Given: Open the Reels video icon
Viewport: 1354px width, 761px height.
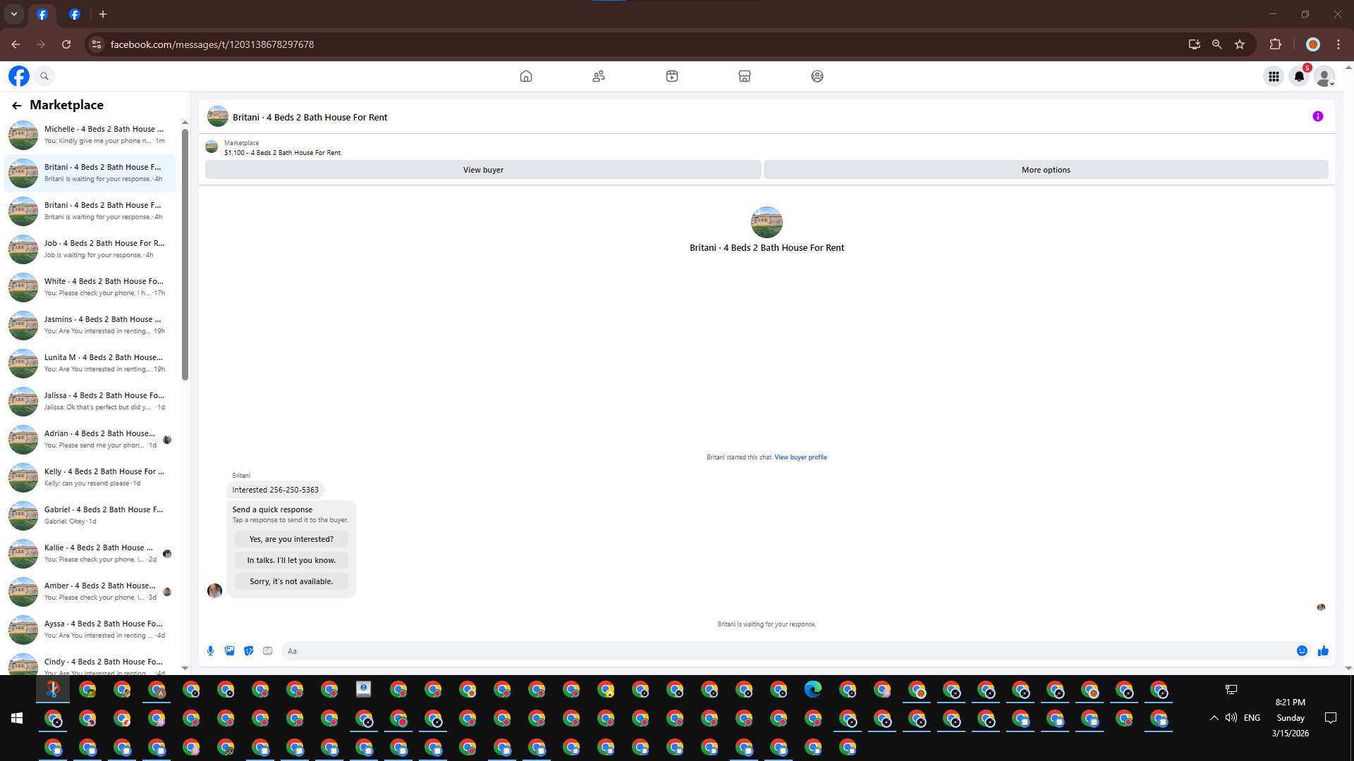Looking at the screenshot, I should 672,76.
